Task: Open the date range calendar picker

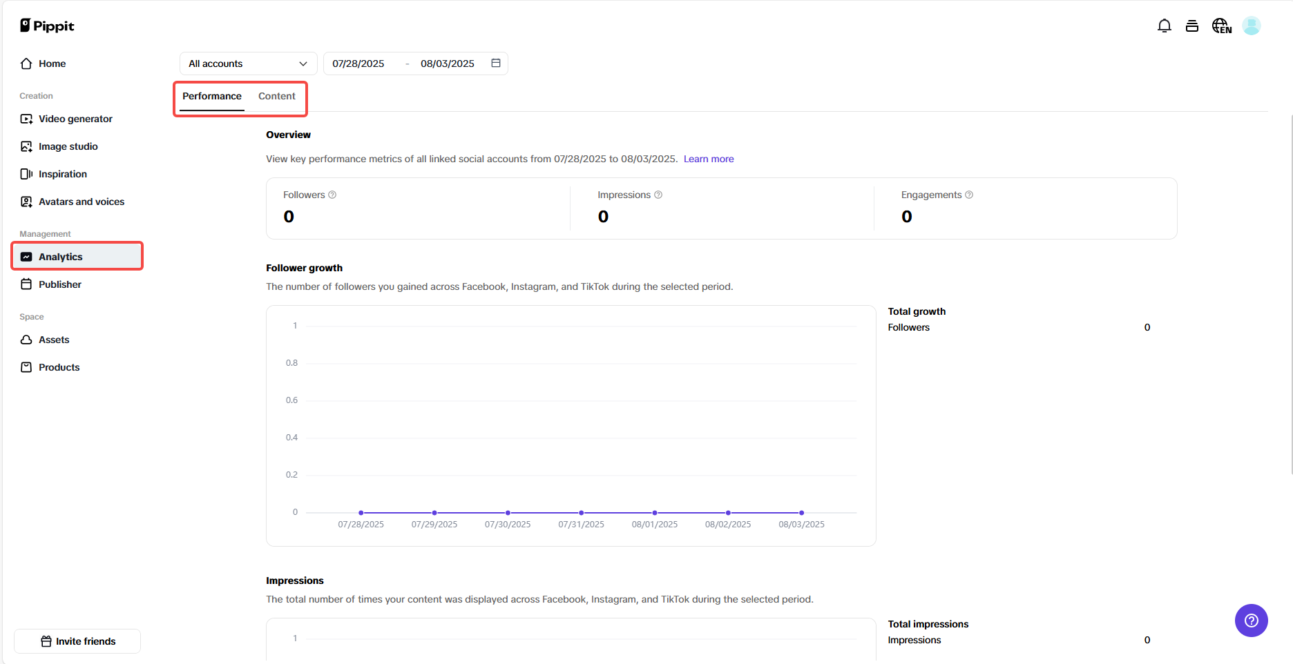Action: pyautogui.click(x=496, y=63)
